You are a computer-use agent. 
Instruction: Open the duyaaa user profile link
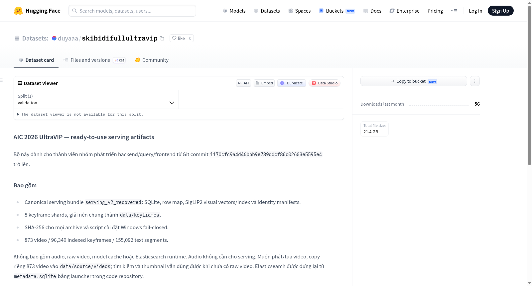pyautogui.click(x=68, y=38)
